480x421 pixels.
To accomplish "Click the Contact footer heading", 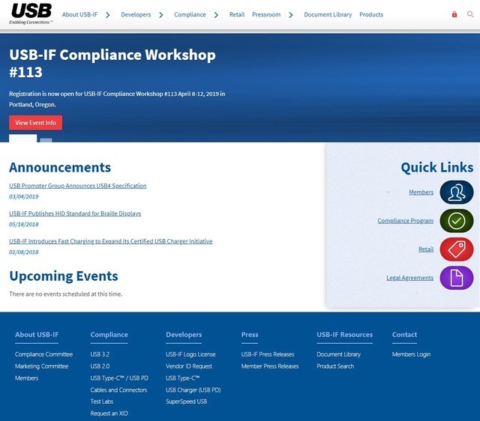I will click(404, 334).
